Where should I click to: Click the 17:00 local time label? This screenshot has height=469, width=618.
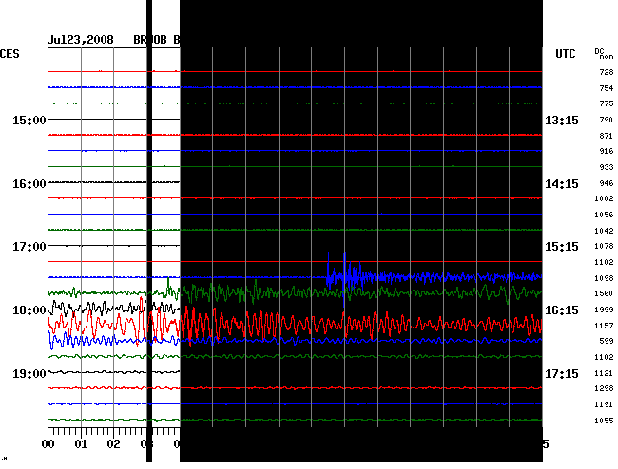[x=29, y=247]
